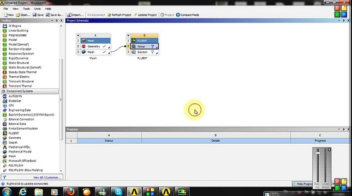Click Hide Progress button

pyautogui.click(x=303, y=184)
